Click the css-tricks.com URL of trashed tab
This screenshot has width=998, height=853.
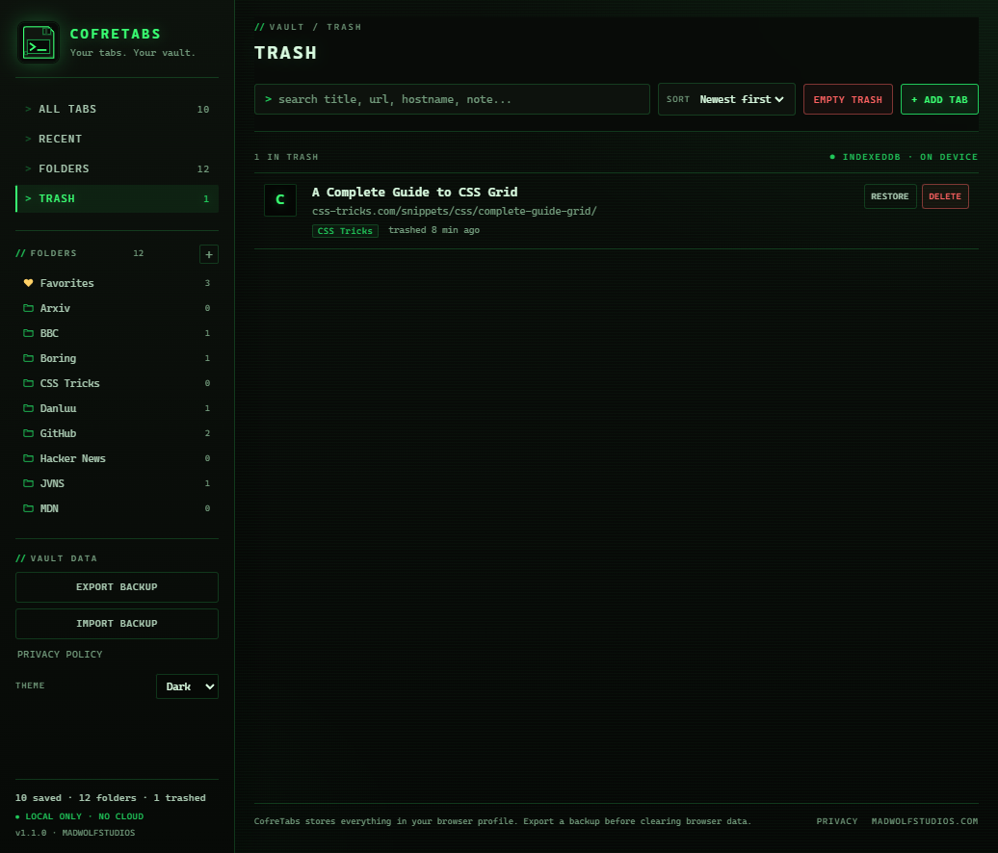(455, 211)
